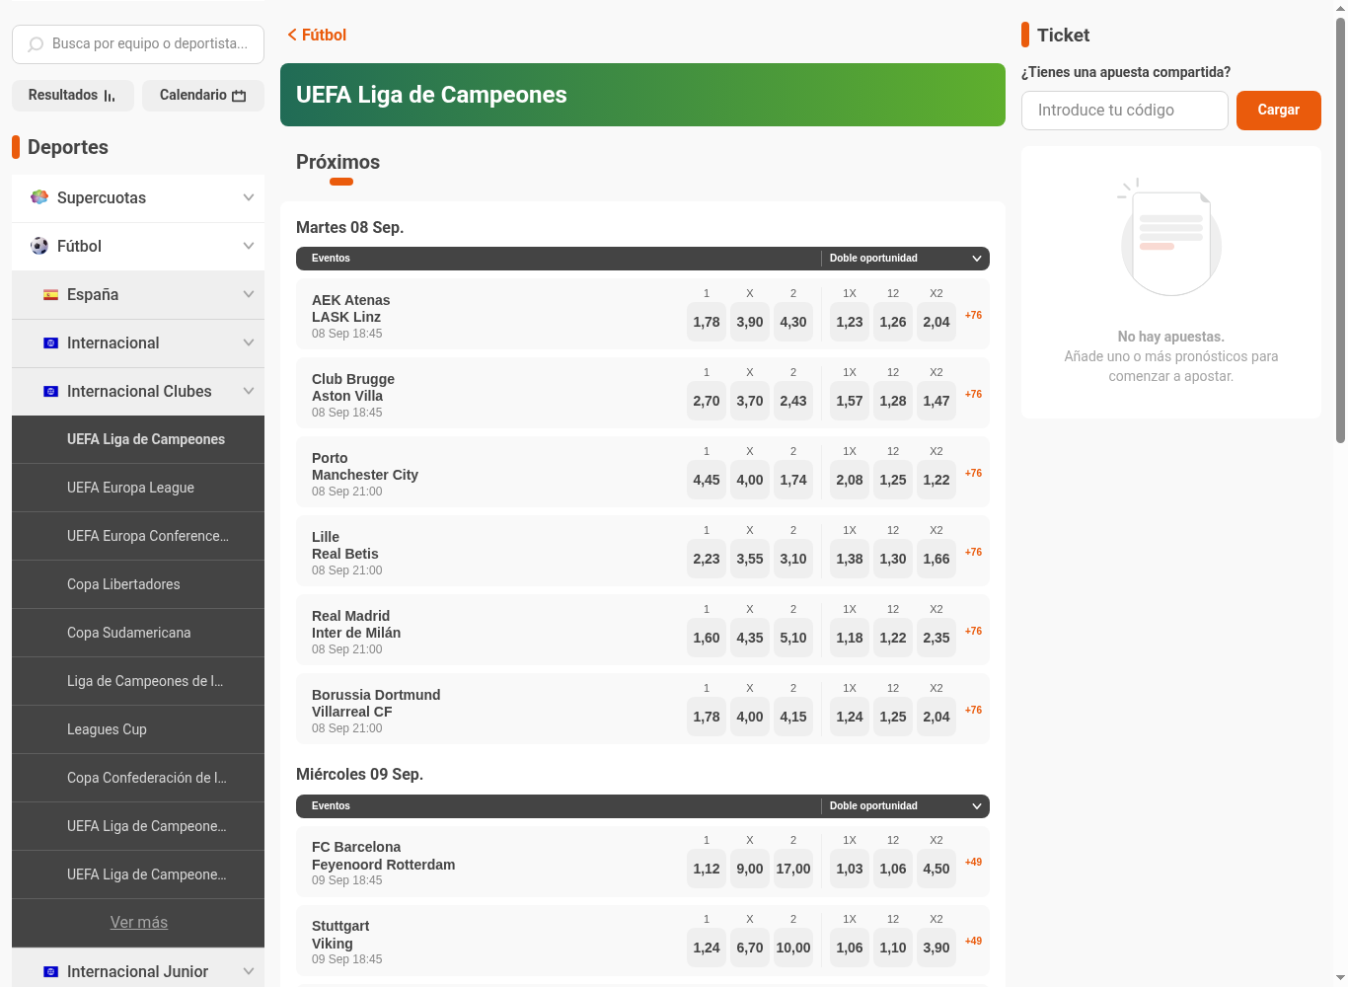This screenshot has width=1348, height=987.
Task: Click the Internacional Junior flag icon
Action: tap(51, 971)
